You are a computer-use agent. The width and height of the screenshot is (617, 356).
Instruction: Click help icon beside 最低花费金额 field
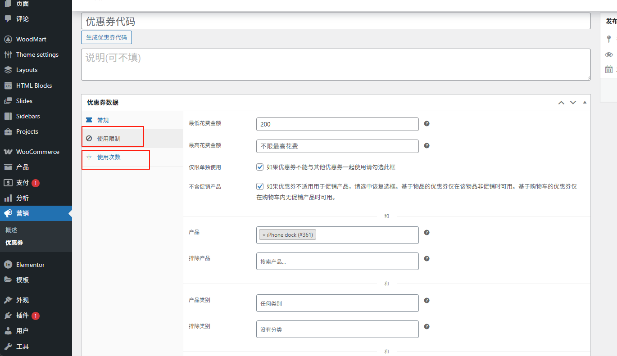(426, 123)
